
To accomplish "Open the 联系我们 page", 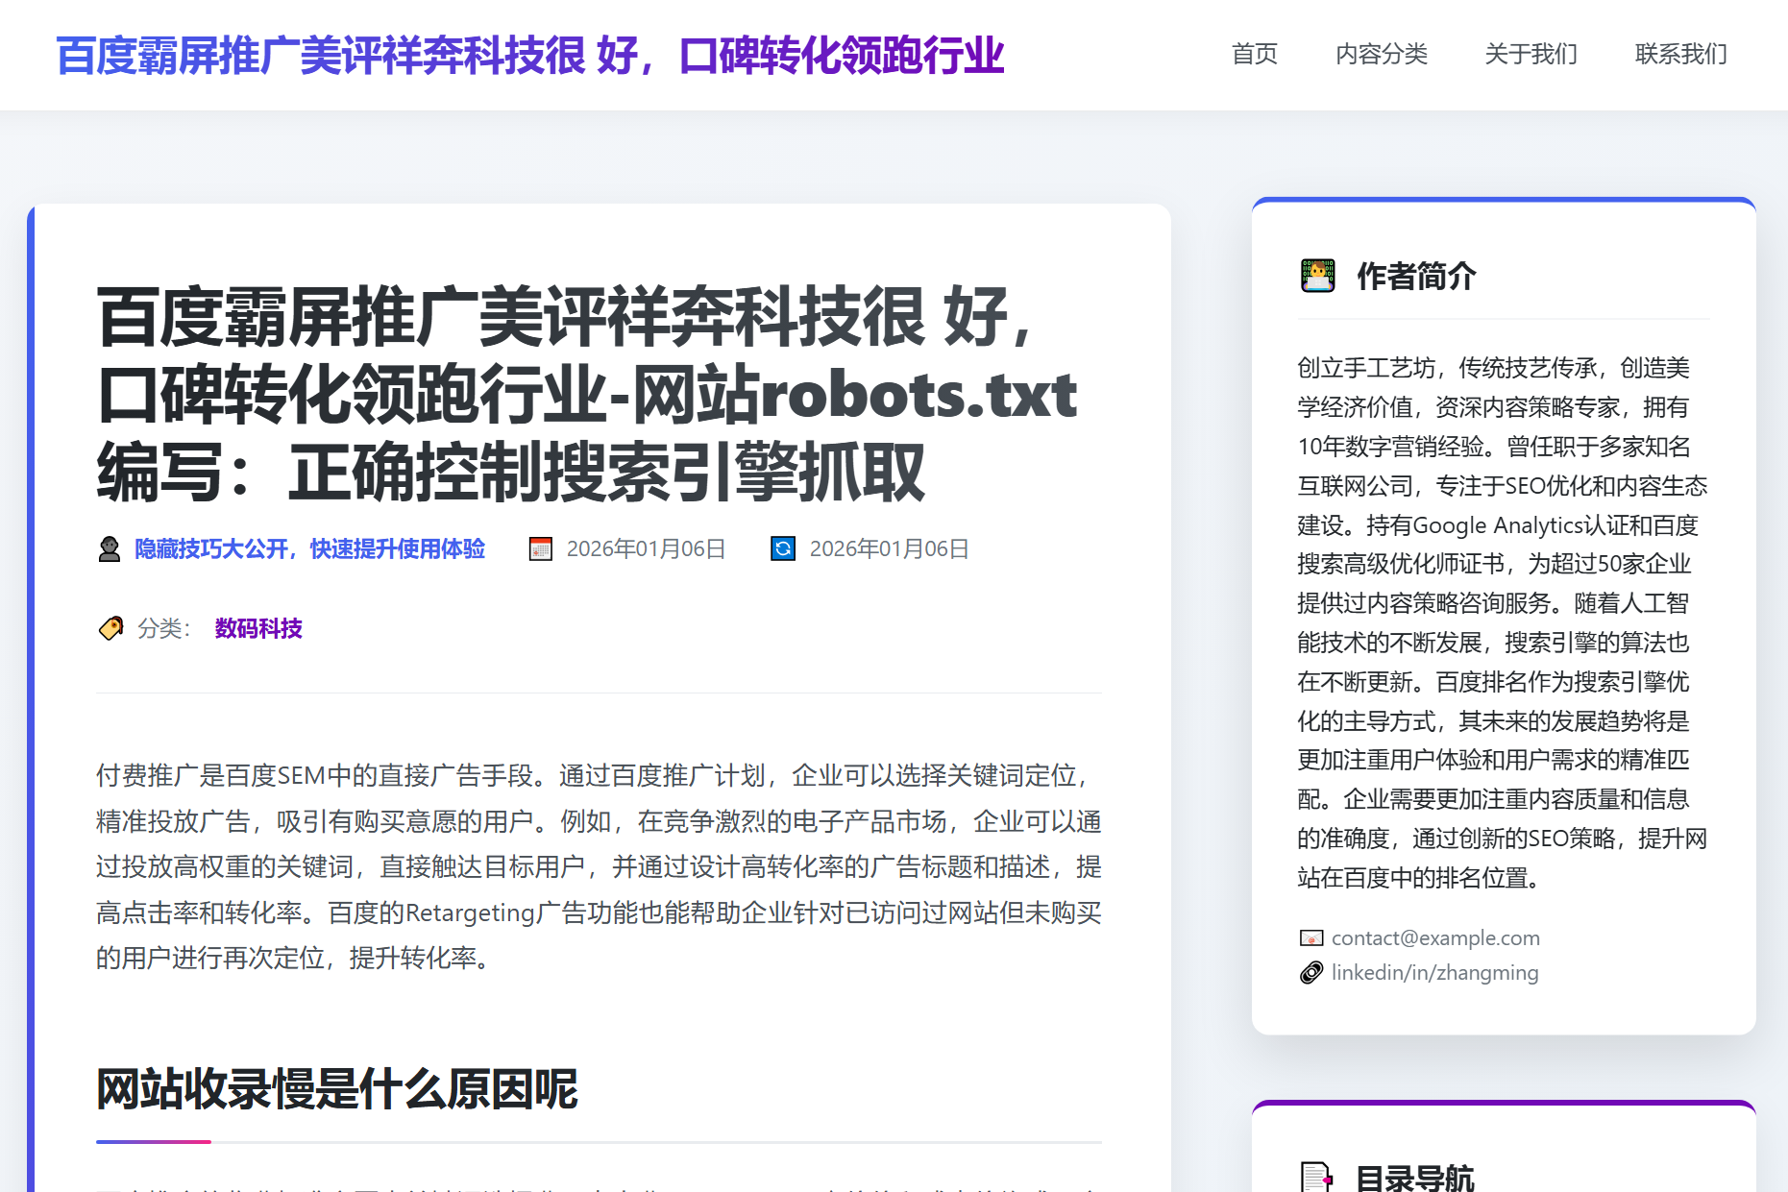I will click(1678, 55).
